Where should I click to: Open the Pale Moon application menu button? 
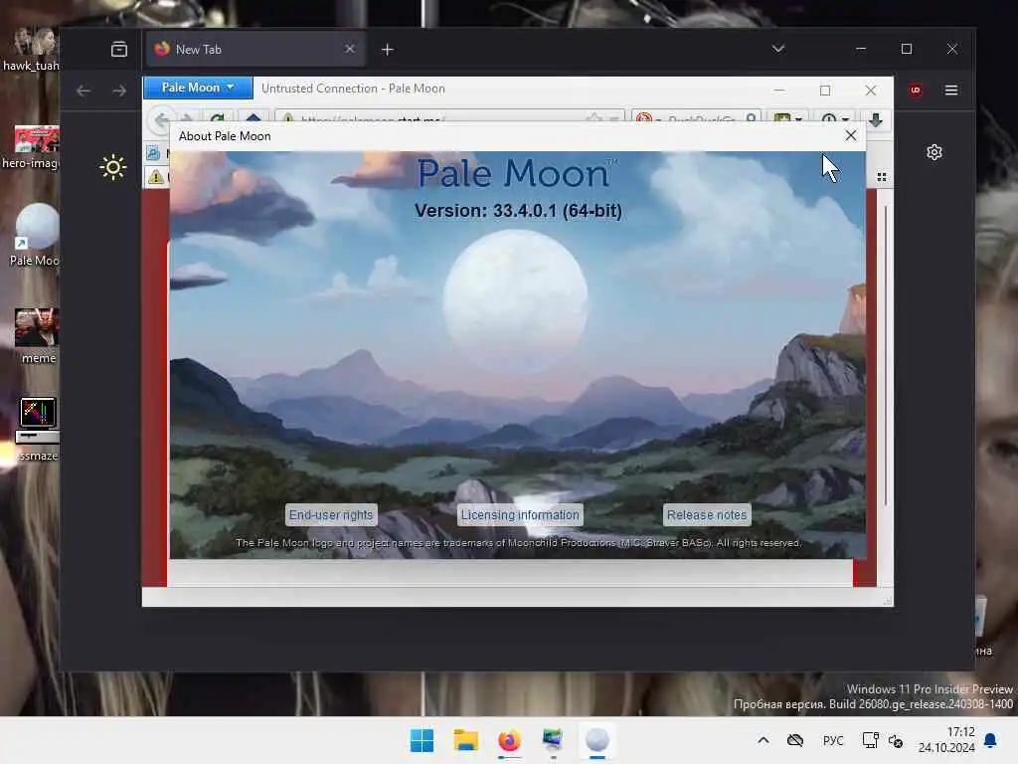[198, 88]
